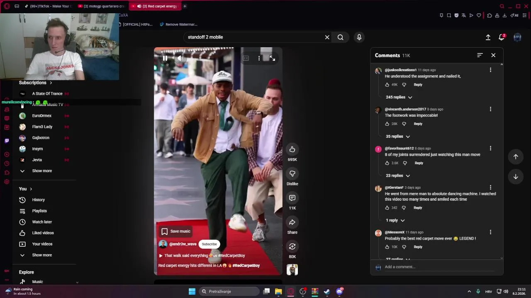Save music from this Short
This screenshot has width=531, height=298.
pyautogui.click(x=175, y=231)
